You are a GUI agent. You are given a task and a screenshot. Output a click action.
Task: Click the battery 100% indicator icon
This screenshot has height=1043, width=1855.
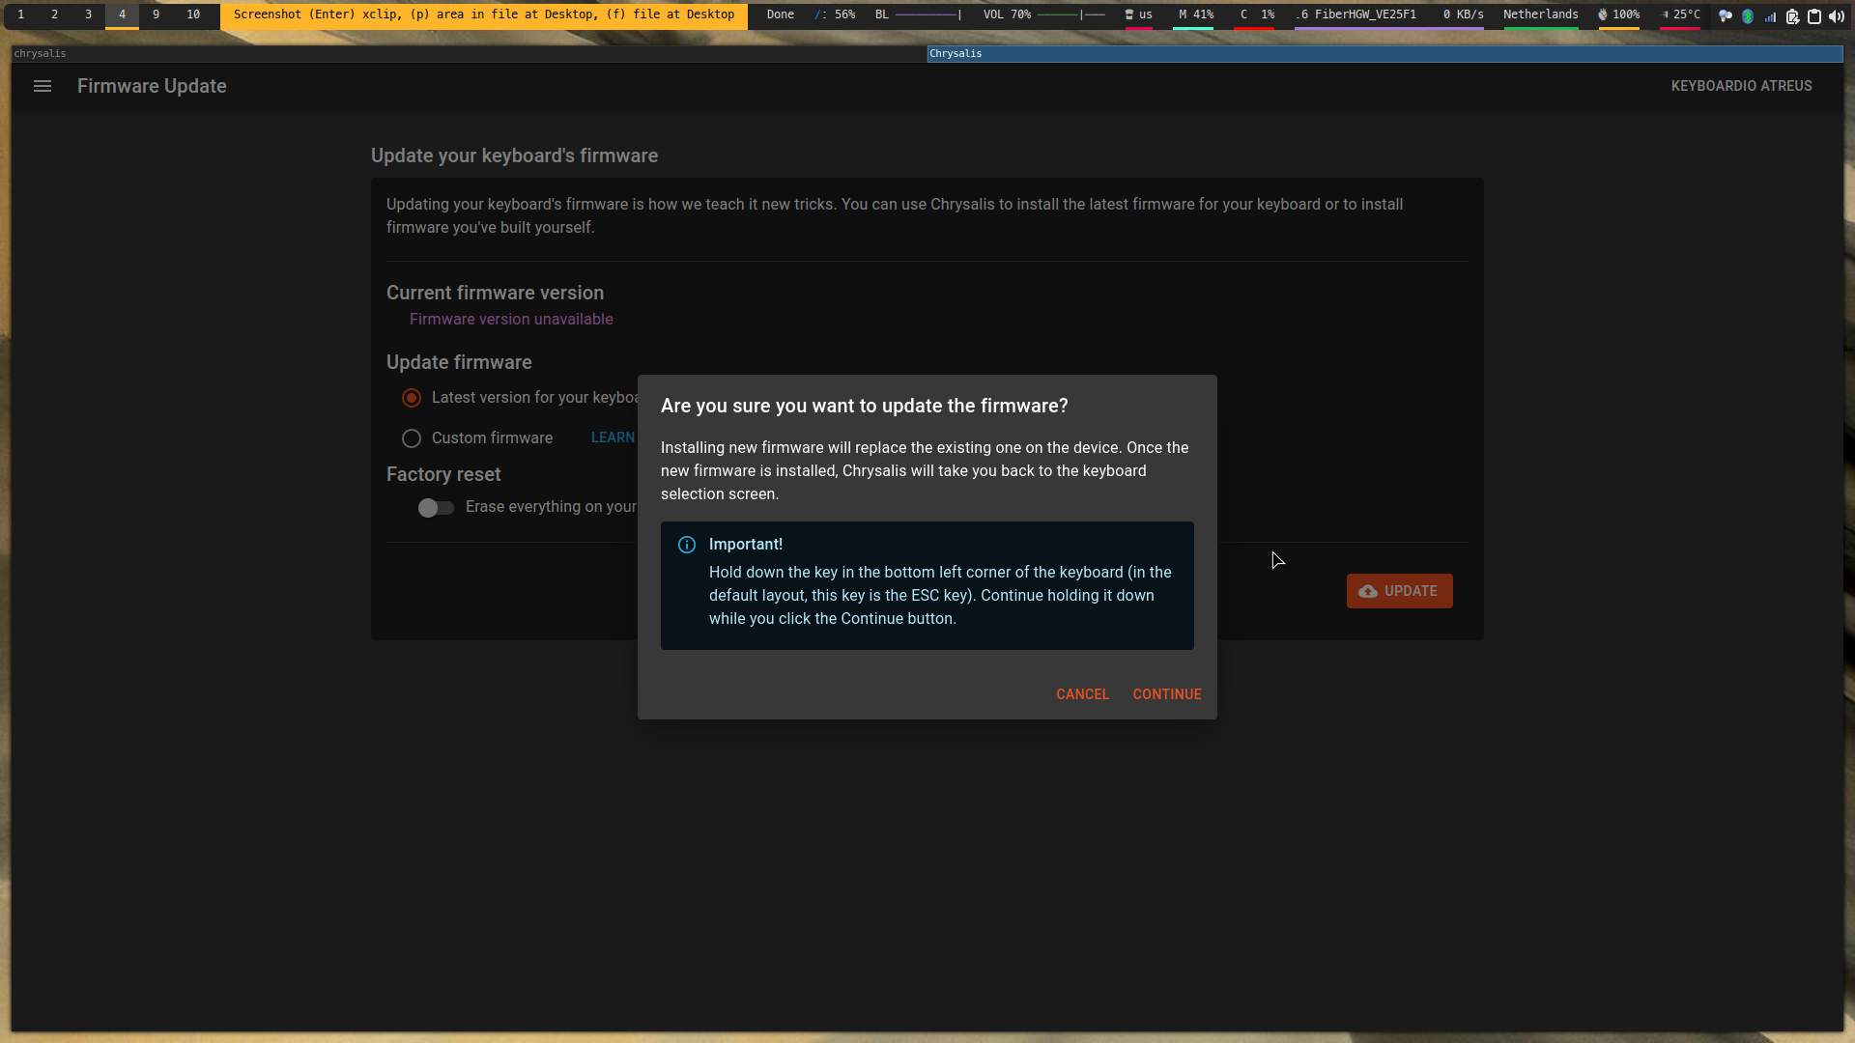coord(1603,15)
